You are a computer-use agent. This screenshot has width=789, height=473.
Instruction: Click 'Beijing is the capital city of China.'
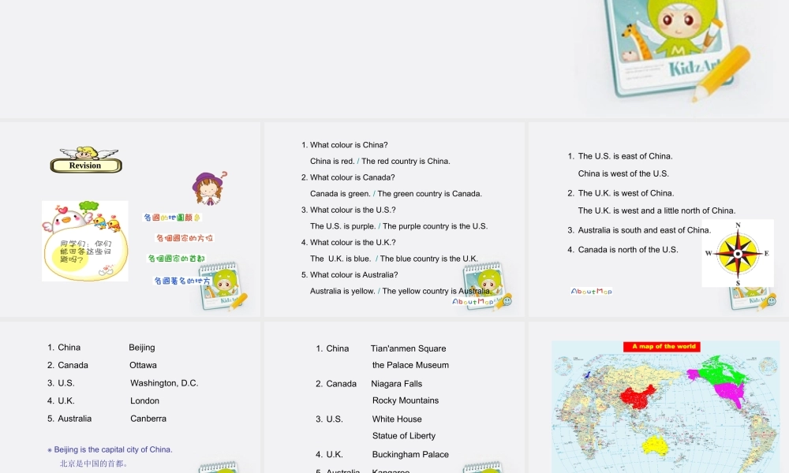[x=113, y=449]
